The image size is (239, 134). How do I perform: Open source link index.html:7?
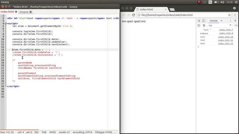coord(226,30)
